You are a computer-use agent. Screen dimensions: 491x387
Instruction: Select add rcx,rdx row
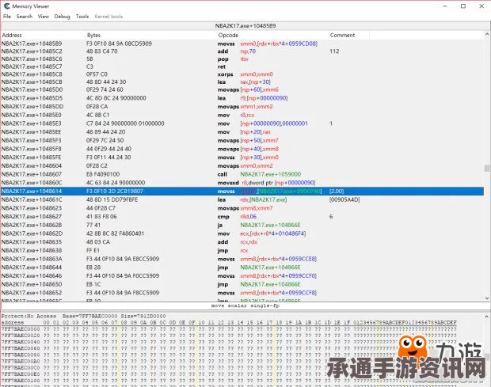click(x=242, y=242)
